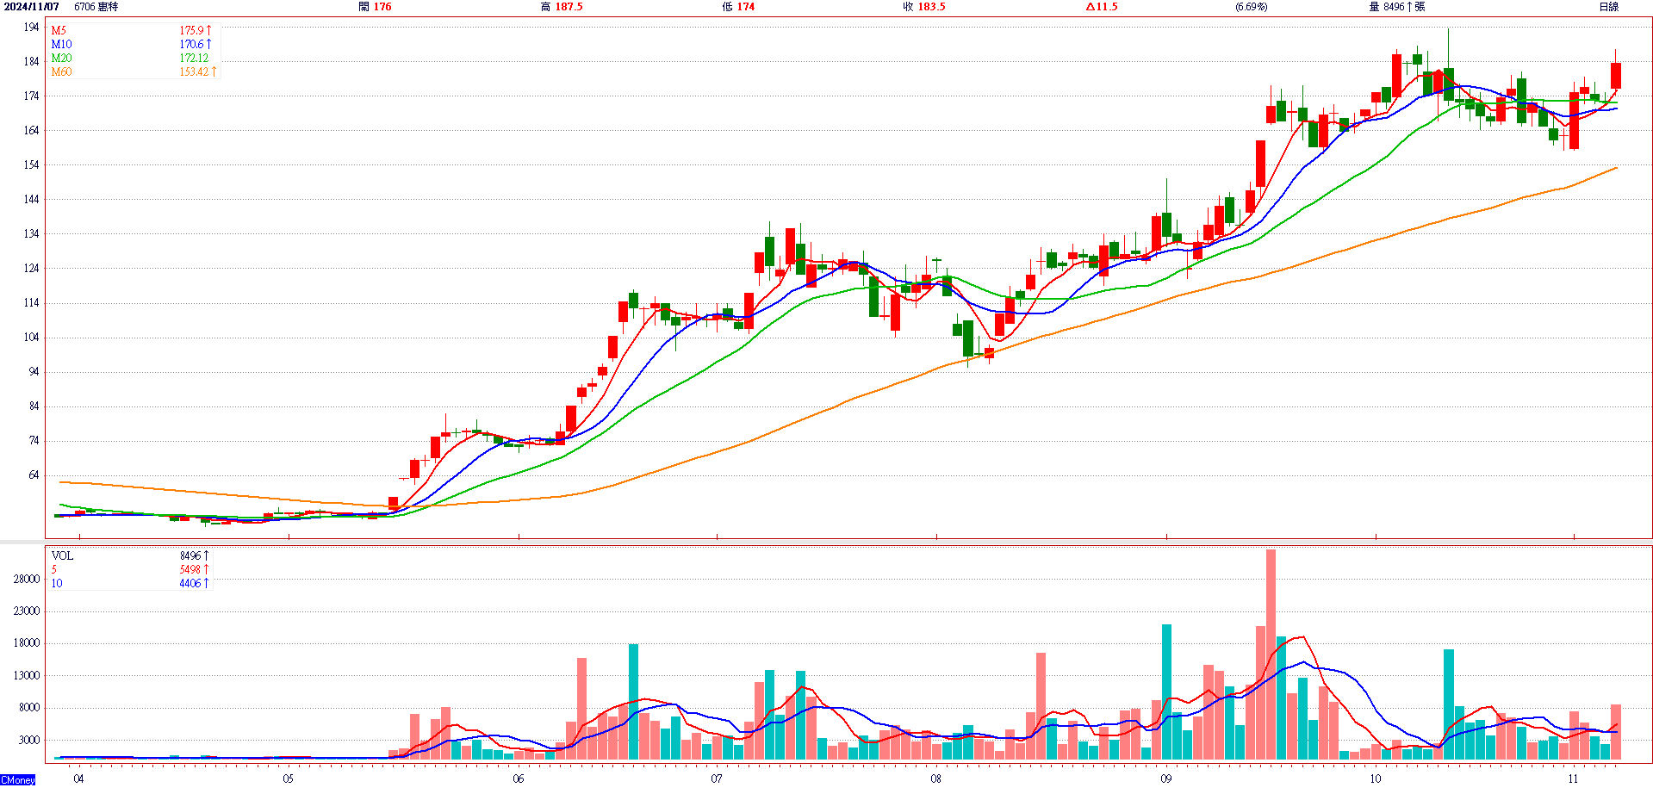Image resolution: width=1653 pixels, height=794 pixels.
Task: Click the 日線 daily chart label
Action: [1609, 7]
